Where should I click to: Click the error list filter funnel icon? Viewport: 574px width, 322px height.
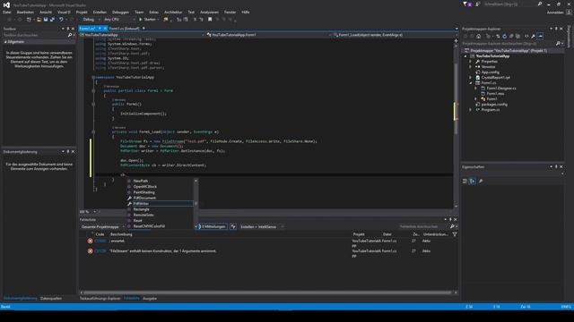pos(455,234)
